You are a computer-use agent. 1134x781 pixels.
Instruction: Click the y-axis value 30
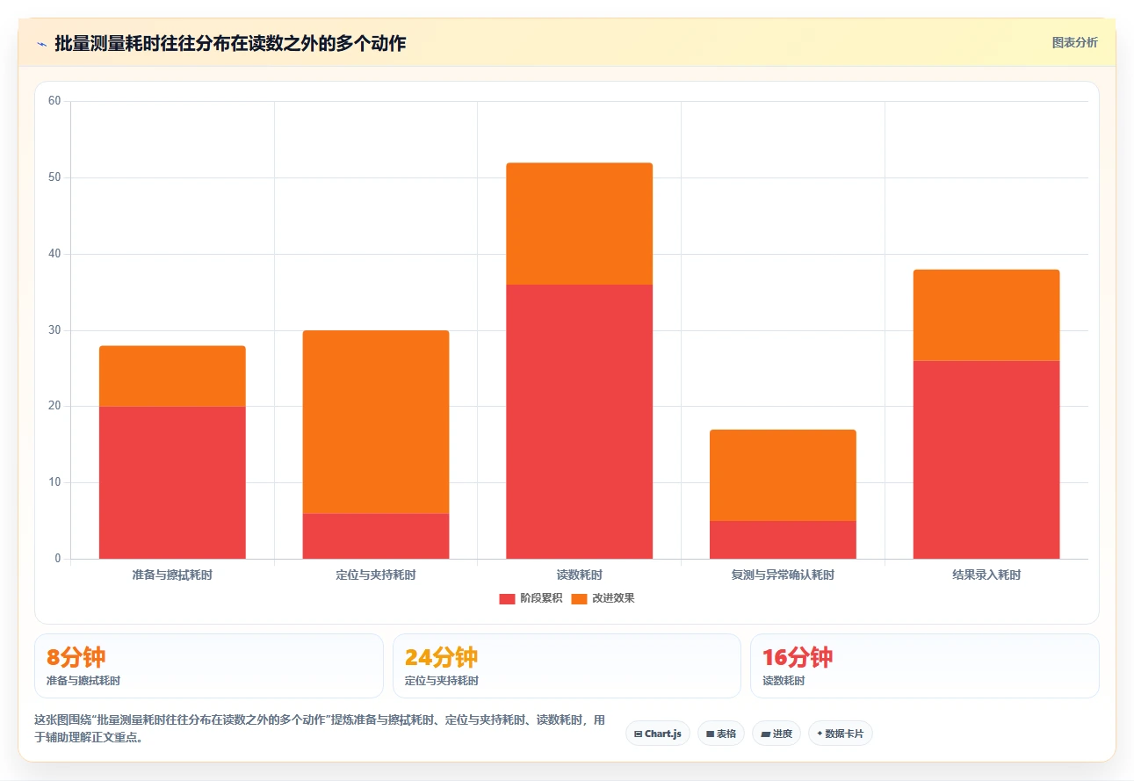[x=54, y=330]
